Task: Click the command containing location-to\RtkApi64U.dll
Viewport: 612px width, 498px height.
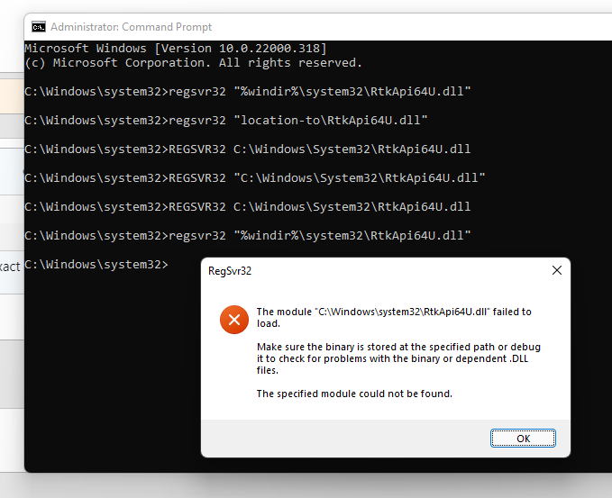Action: pyautogui.click(x=226, y=121)
